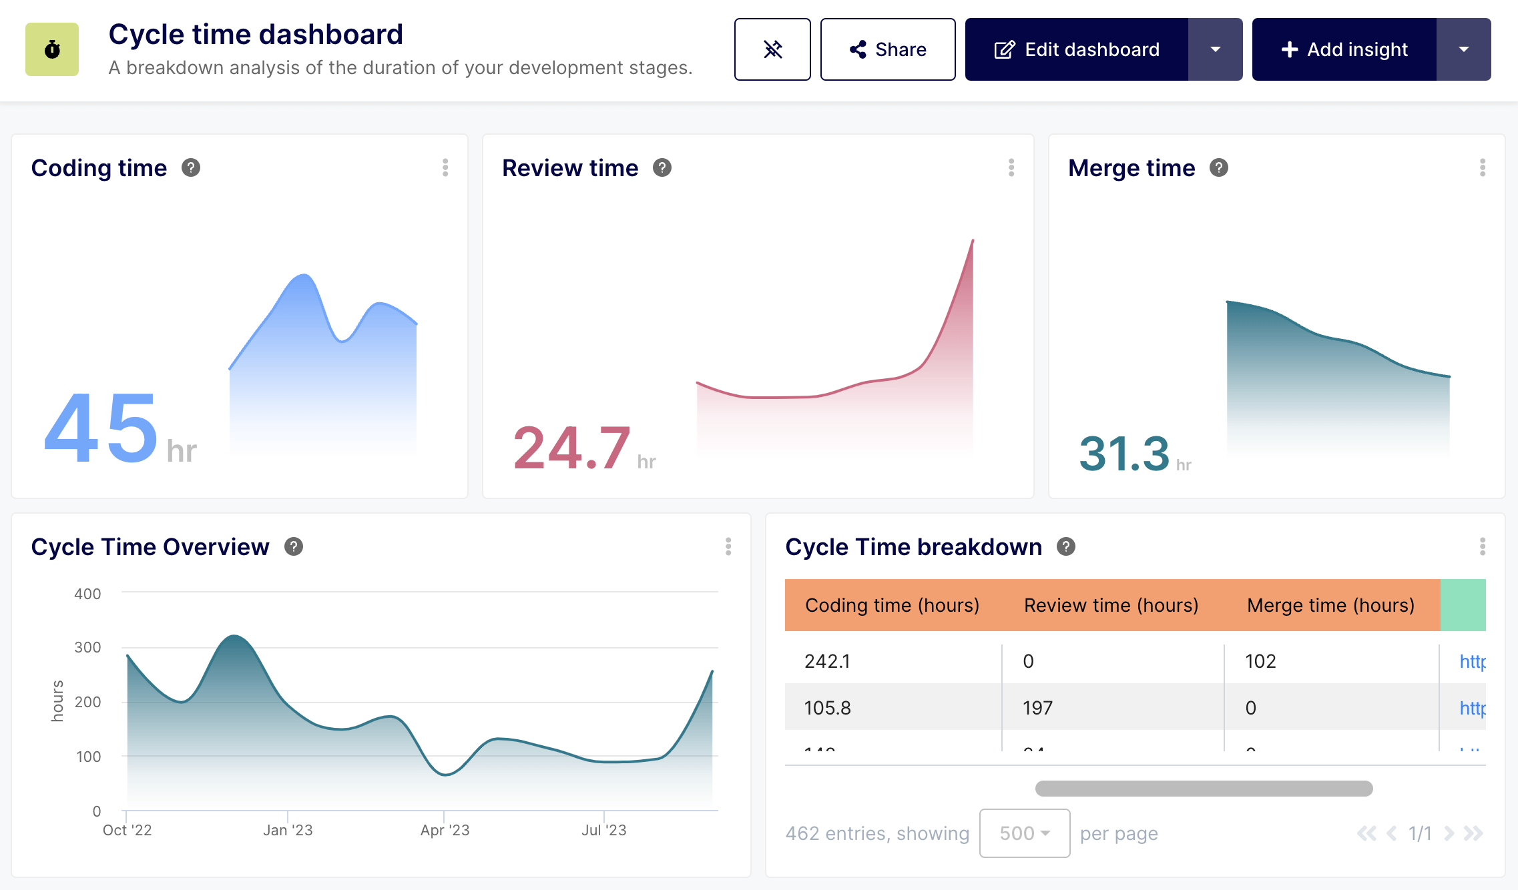Viewport: 1518px width, 890px height.
Task: Click the next page arrow
Action: coord(1449,833)
